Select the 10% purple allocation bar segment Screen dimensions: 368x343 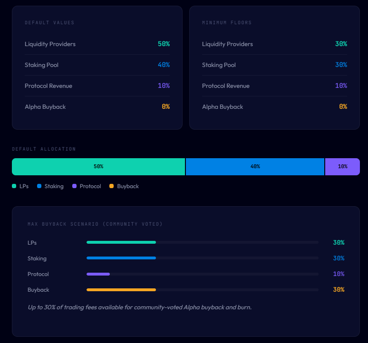click(x=342, y=167)
